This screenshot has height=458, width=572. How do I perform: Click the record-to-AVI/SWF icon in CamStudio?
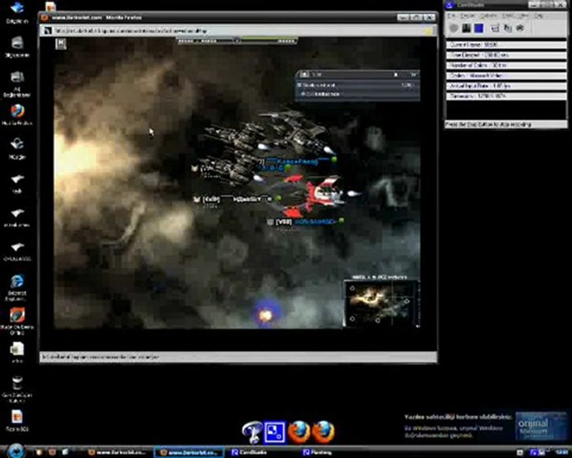[x=508, y=28]
